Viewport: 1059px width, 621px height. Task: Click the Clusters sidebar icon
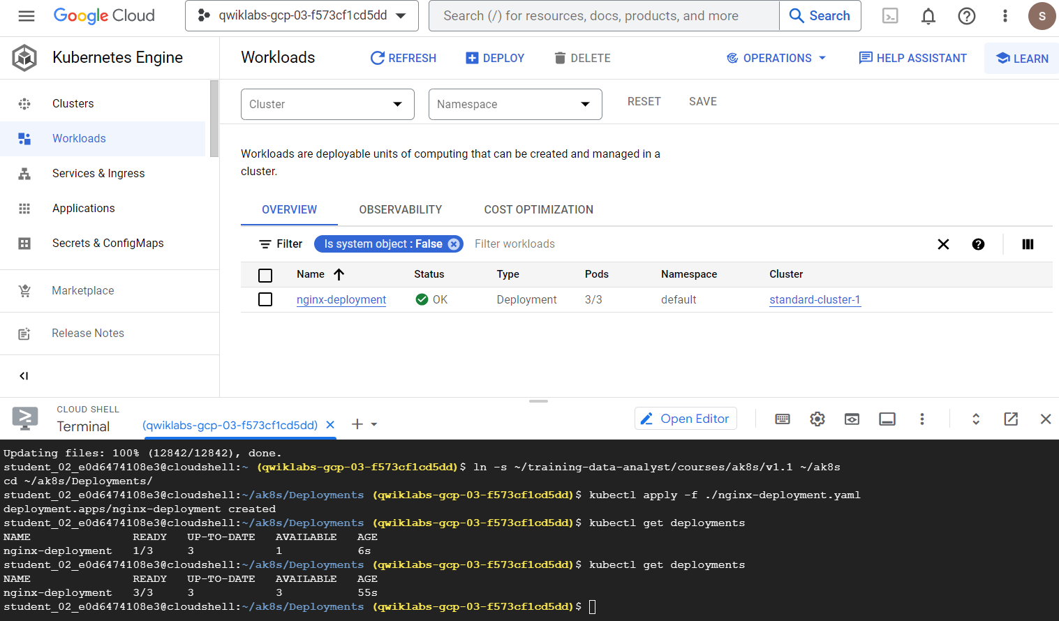[x=24, y=104]
